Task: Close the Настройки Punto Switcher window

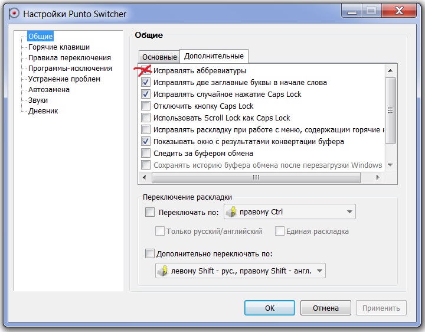Action: pyautogui.click(x=399, y=11)
